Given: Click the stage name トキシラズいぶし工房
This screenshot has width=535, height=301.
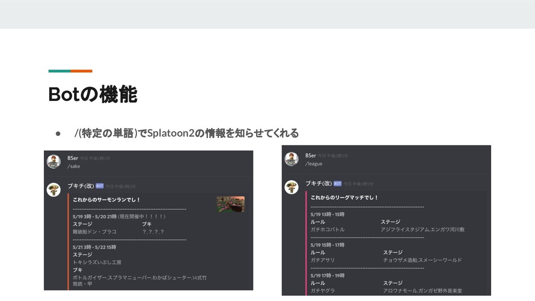Looking at the screenshot, I should coord(97,262).
